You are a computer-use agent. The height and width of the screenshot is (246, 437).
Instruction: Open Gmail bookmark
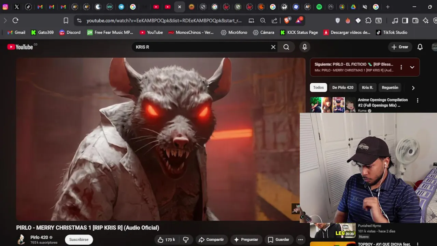pos(16,32)
